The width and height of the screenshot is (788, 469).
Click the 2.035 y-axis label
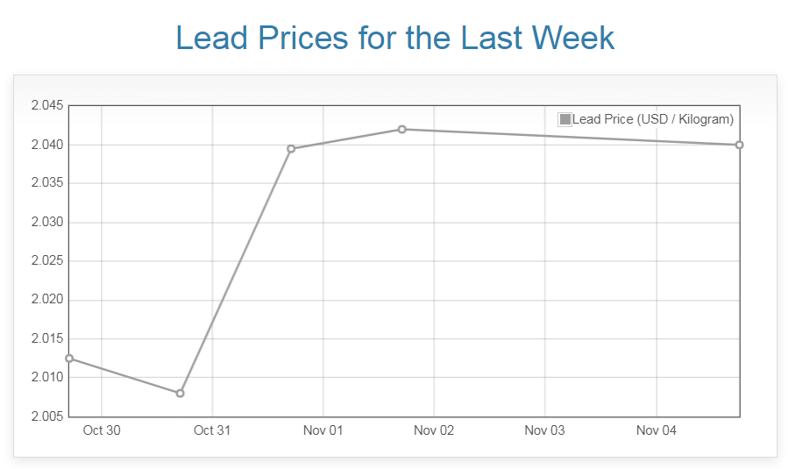pyautogui.click(x=47, y=183)
